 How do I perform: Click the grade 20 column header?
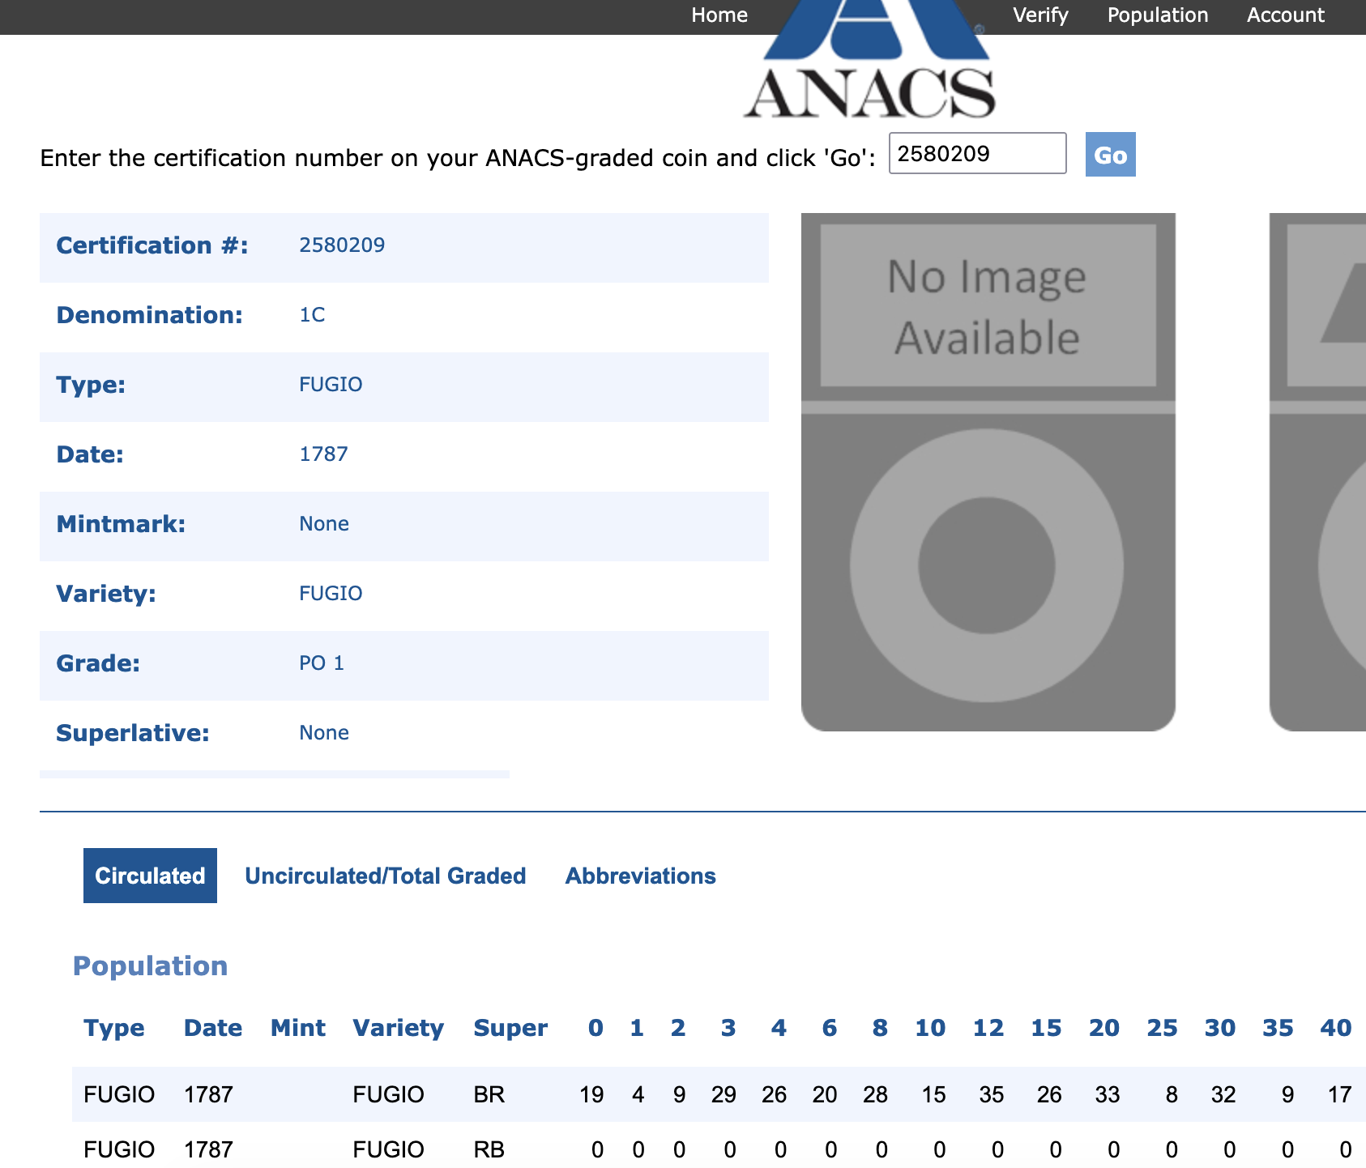click(x=1104, y=1028)
